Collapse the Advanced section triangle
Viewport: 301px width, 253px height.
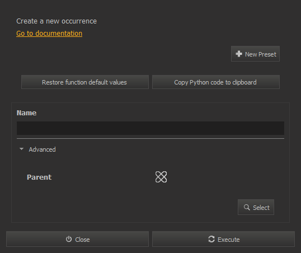[21, 149]
